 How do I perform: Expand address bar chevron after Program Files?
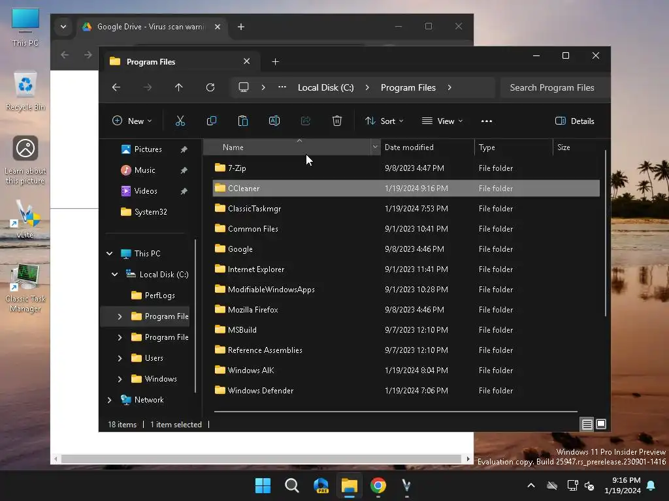449,87
